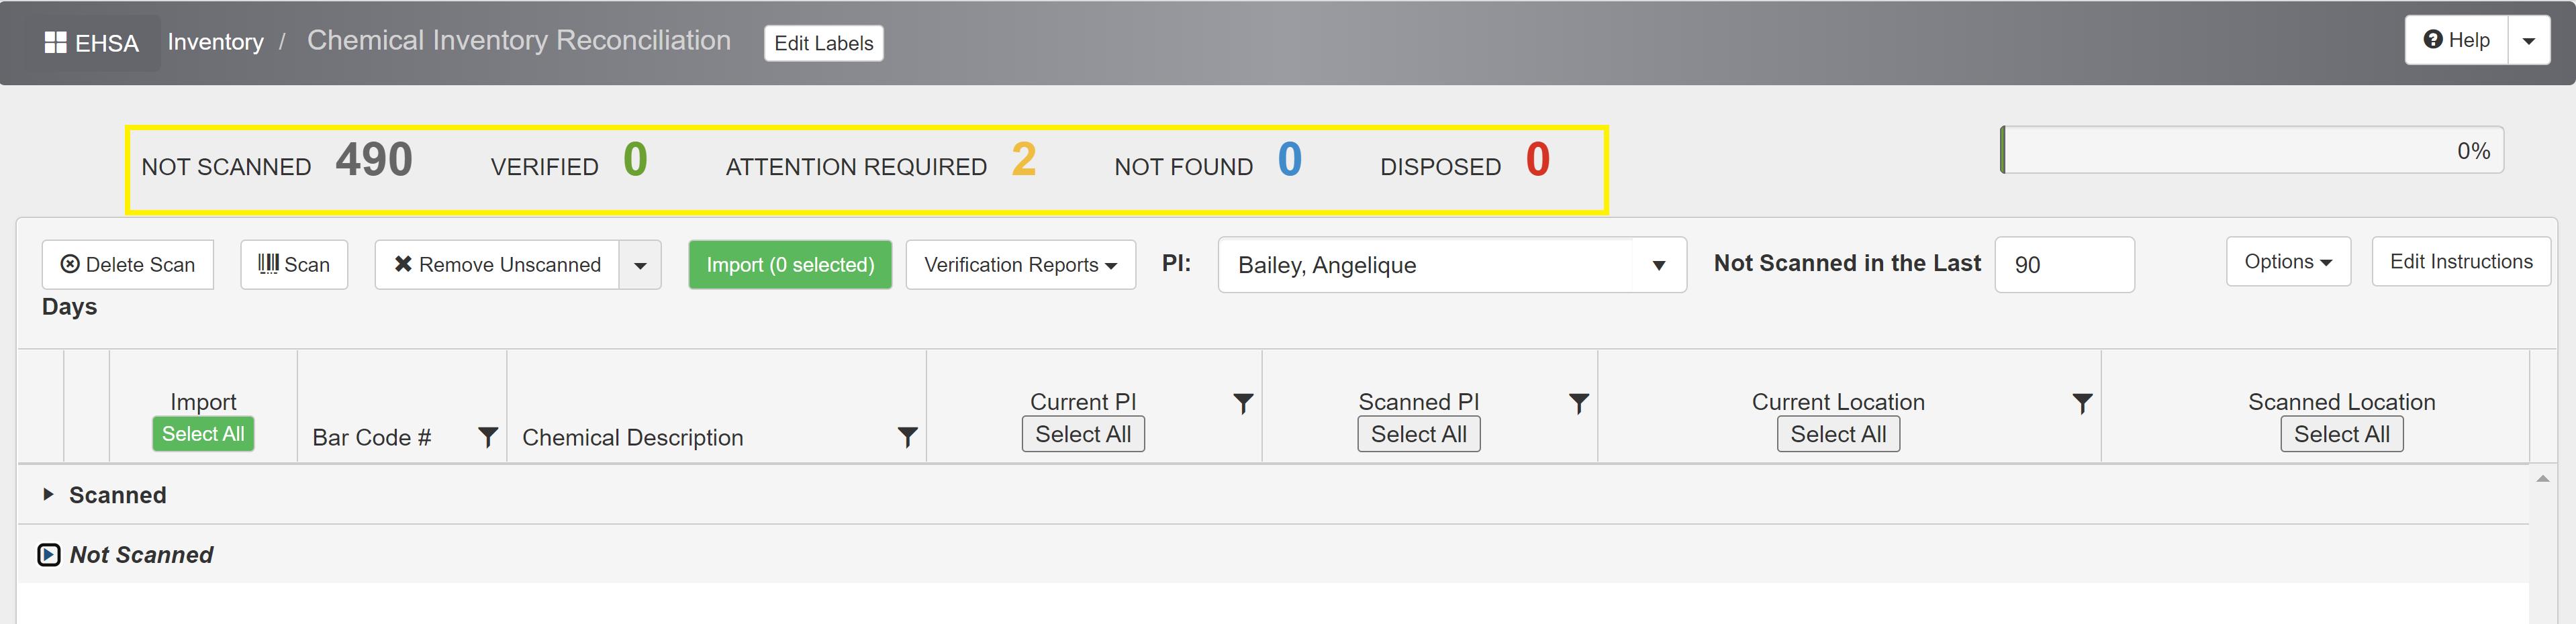The image size is (2576, 624).
Task: Open the Scanned PI column filter
Action: pos(1578,404)
